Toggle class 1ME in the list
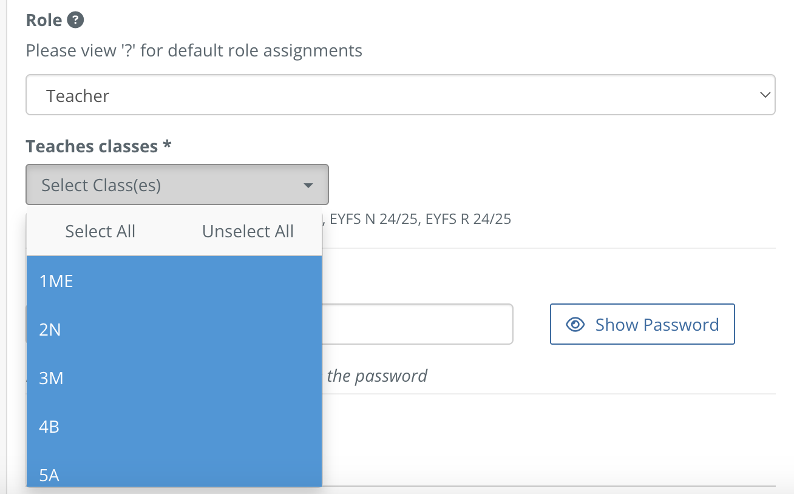The image size is (794, 494). 174,281
